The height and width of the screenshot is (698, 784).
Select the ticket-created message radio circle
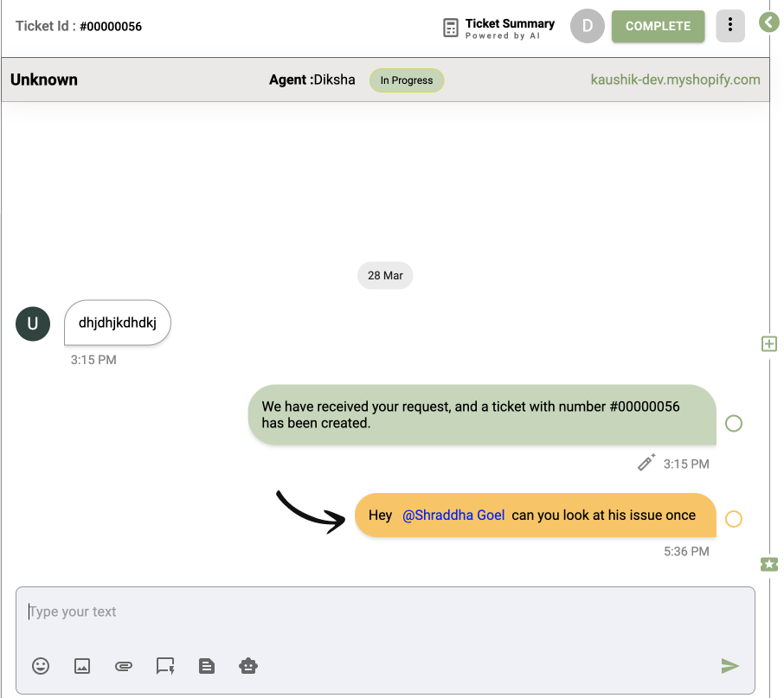click(734, 424)
